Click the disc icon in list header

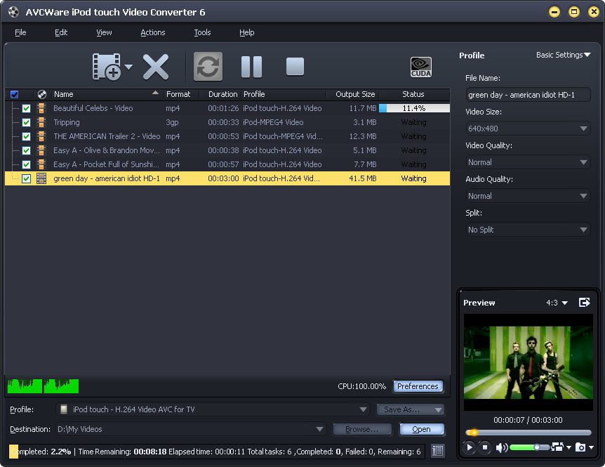point(41,94)
